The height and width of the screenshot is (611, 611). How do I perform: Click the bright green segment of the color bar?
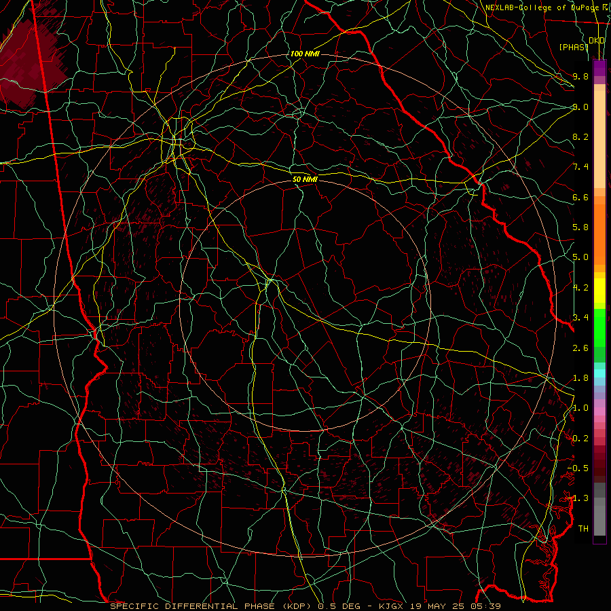[599, 327]
